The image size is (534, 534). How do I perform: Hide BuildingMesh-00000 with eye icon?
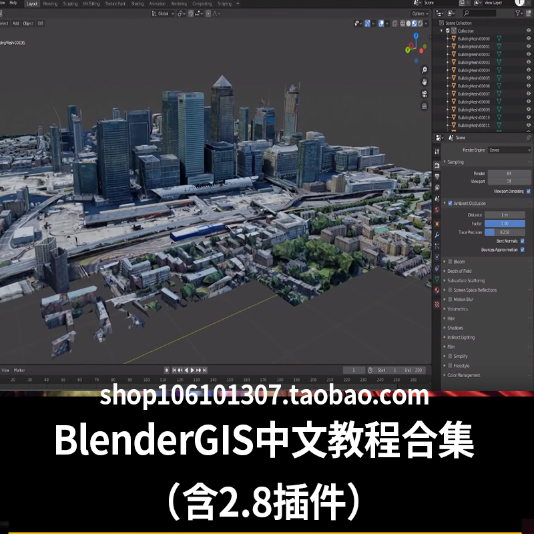click(x=529, y=39)
